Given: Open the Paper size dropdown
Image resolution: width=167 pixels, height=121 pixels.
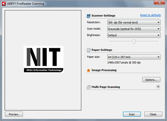Looking at the screenshot, I should pyautogui.click(x=134, y=57).
